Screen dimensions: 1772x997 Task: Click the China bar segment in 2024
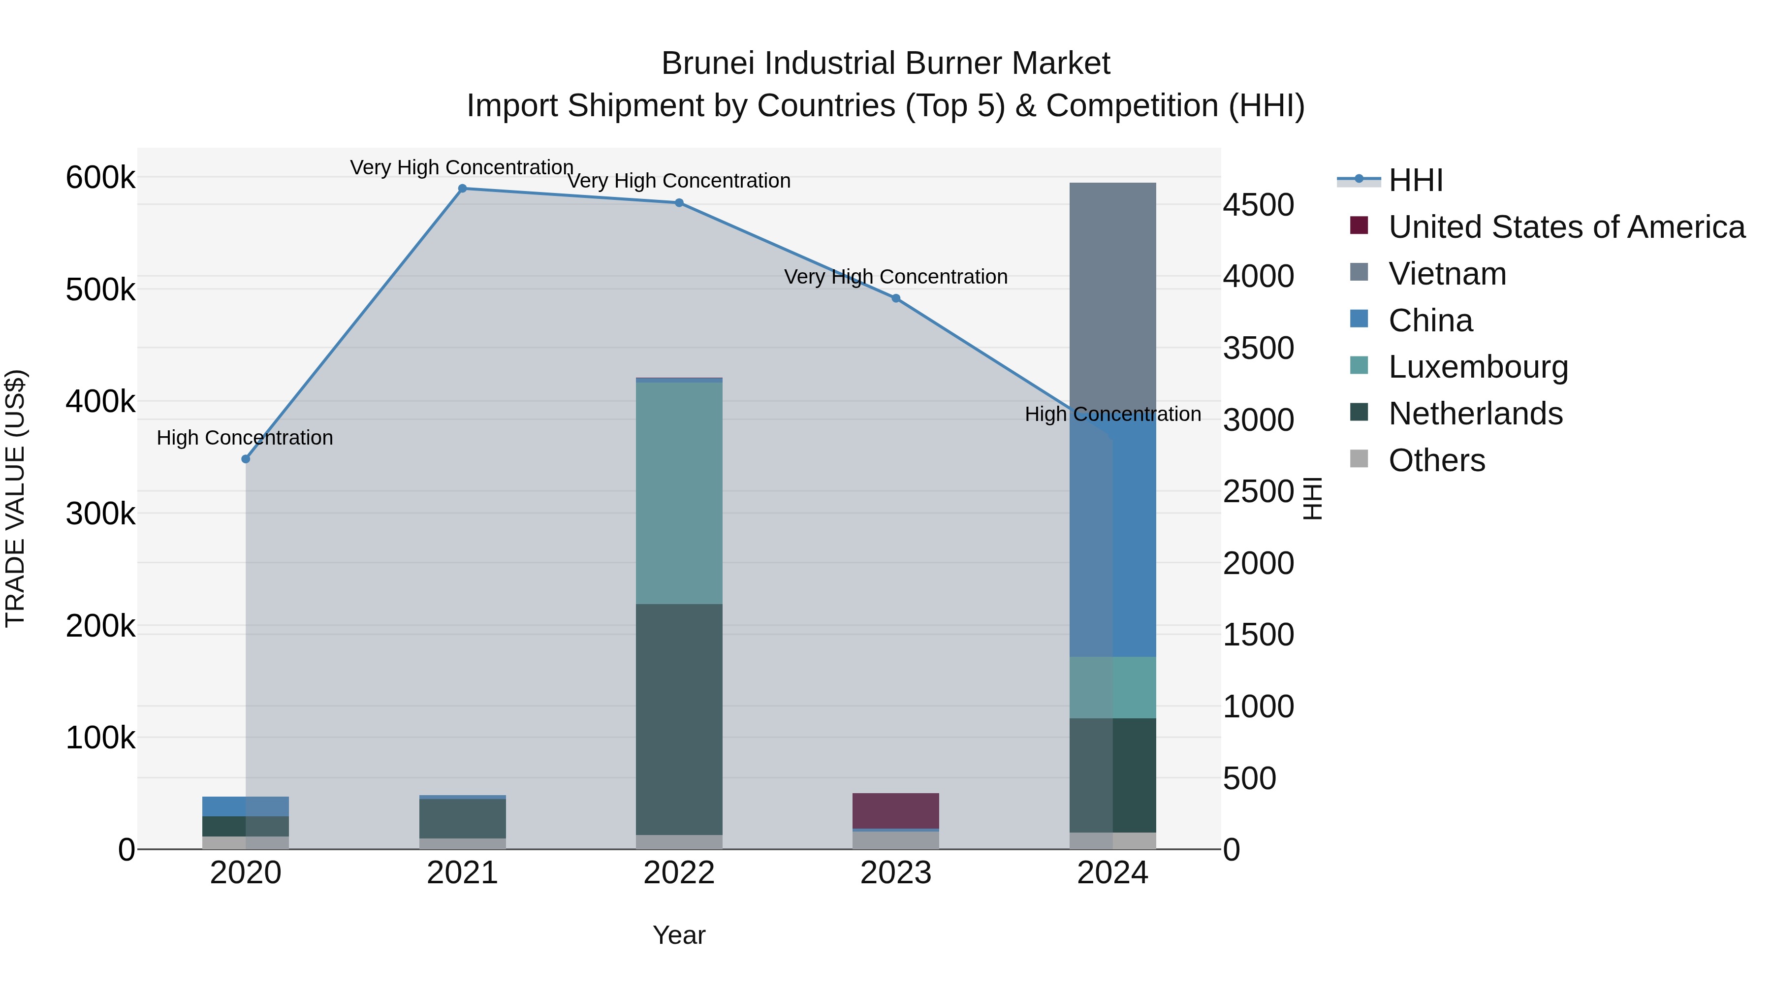point(1112,533)
